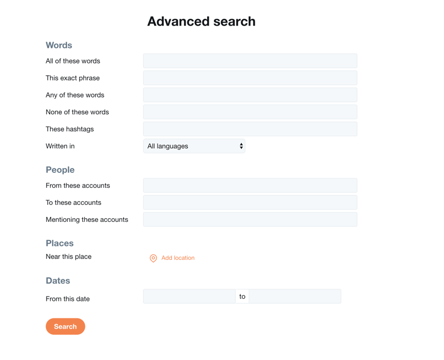Screen dimensions: 444x360
Task: Focus the This exact phrase field
Action: click(250, 78)
